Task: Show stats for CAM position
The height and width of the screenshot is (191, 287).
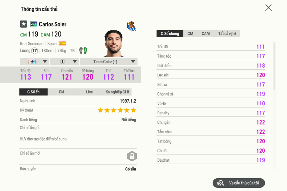Action: (x=206, y=34)
